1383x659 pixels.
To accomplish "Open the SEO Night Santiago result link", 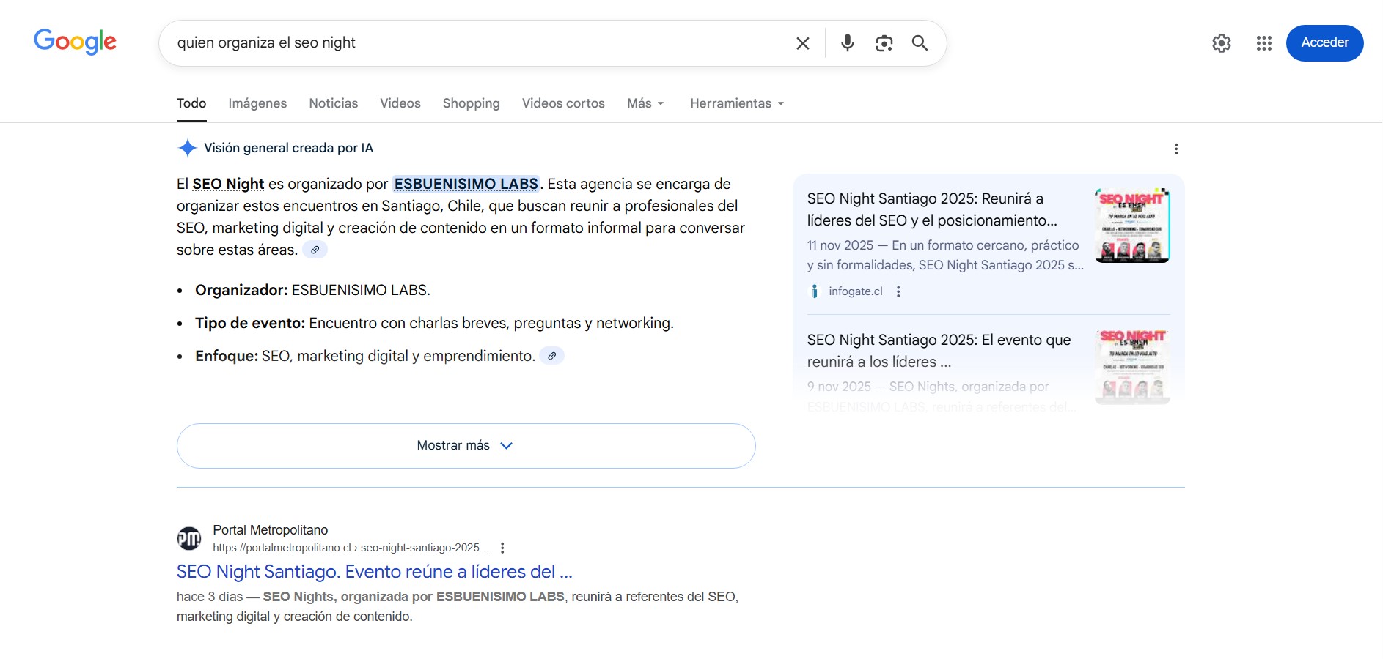I will pos(374,571).
